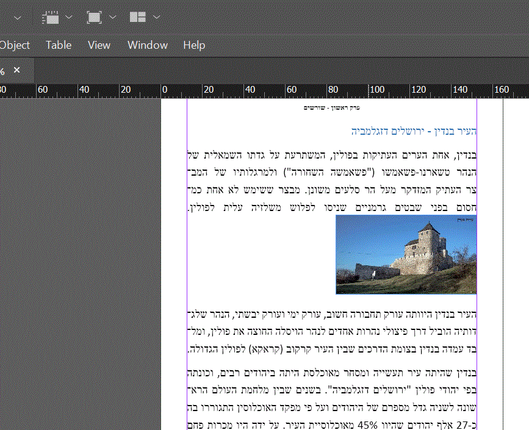This screenshot has height=430, width=529.
Task: Click the blue Hebrew heading text
Action: (414, 131)
